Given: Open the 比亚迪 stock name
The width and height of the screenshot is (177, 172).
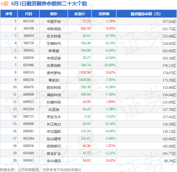Looking at the screenshot, I should (x=54, y=110).
